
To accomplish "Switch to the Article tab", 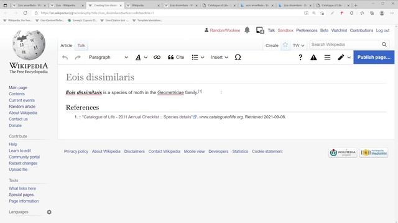I will click(x=67, y=45).
